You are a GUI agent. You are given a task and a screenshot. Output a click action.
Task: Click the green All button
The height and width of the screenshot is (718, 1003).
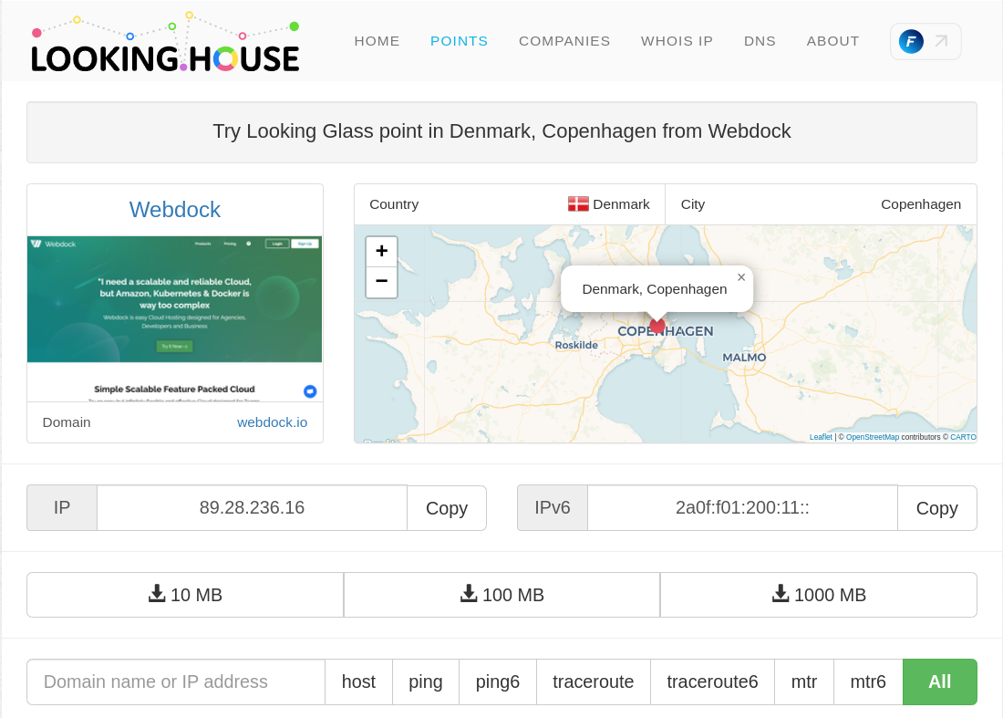939,682
